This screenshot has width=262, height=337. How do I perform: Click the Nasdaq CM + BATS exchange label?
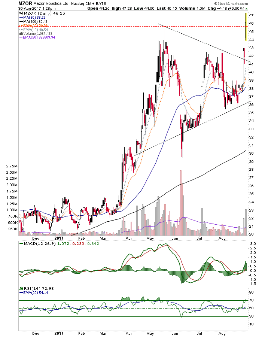point(89,4)
